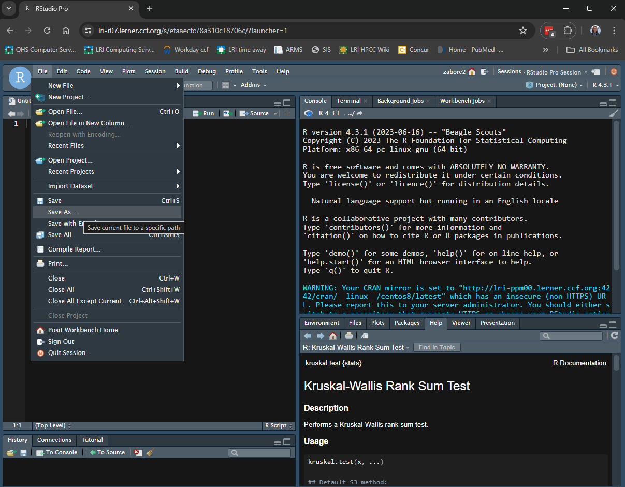Open the (Top Level) scope dropdown

tap(53, 425)
